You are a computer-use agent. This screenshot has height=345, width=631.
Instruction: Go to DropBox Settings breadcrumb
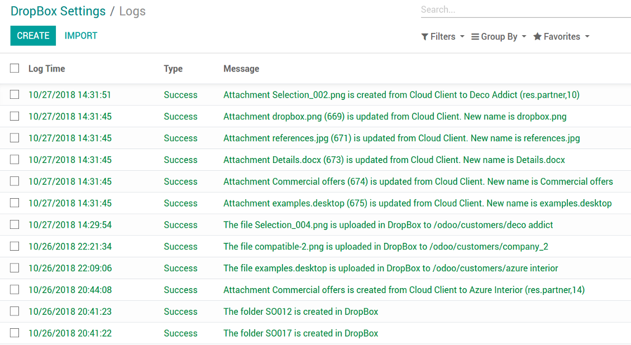(58, 11)
